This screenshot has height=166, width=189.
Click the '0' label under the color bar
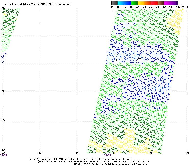point(112,7)
